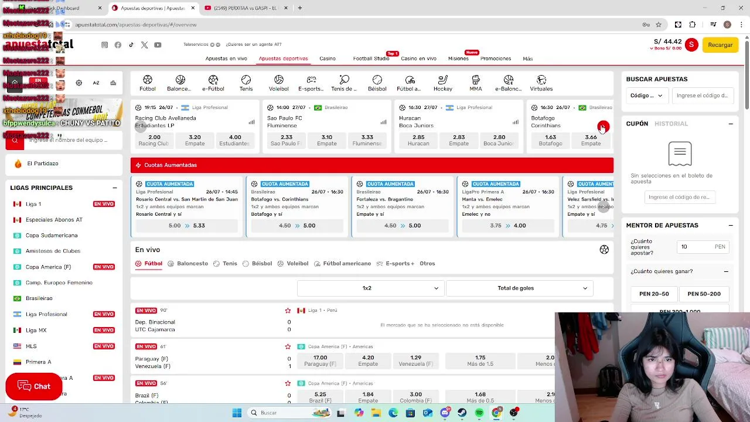This screenshot has height=422, width=750.
Task: Open the sidebar settings gear icon
Action: (x=79, y=83)
